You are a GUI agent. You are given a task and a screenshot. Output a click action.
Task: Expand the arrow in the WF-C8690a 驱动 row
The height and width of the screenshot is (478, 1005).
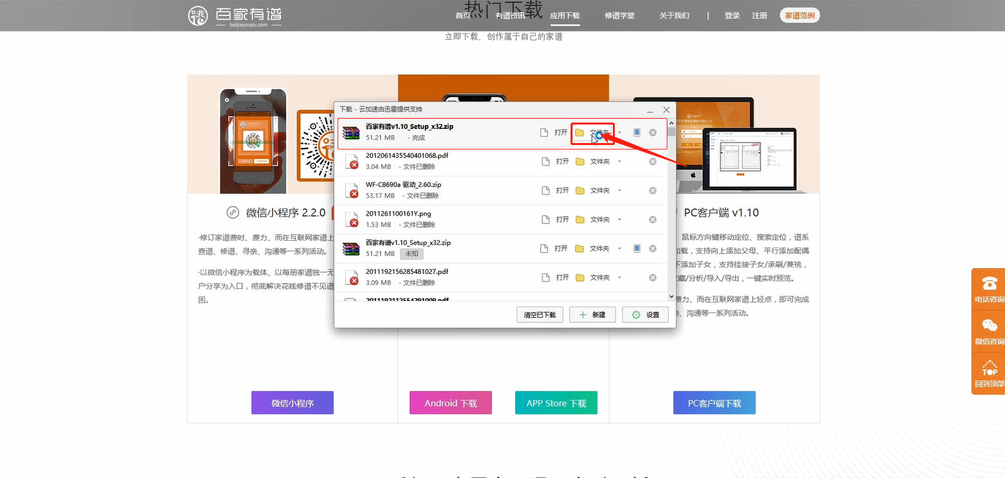[x=619, y=191]
